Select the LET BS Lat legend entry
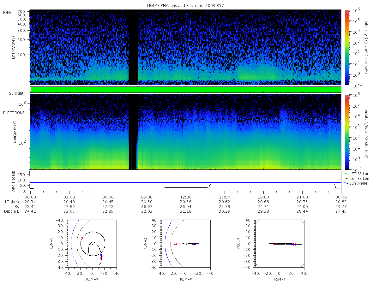The height and width of the screenshot is (284, 379). (358, 174)
